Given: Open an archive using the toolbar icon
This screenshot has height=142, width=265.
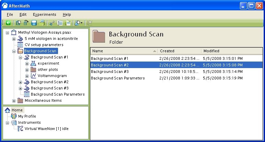Looking at the screenshot, I should click(26, 23).
